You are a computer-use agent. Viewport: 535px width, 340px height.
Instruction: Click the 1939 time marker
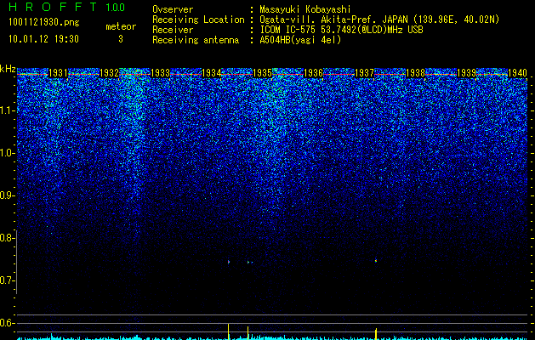pos(466,73)
